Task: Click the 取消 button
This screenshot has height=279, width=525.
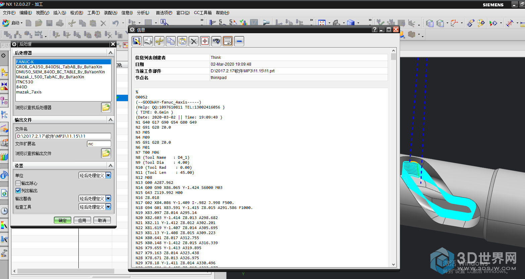Action: click(102, 220)
